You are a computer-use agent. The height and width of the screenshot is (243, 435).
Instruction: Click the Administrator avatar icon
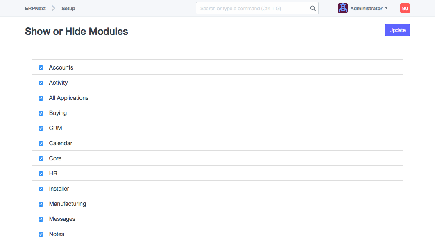(x=343, y=8)
